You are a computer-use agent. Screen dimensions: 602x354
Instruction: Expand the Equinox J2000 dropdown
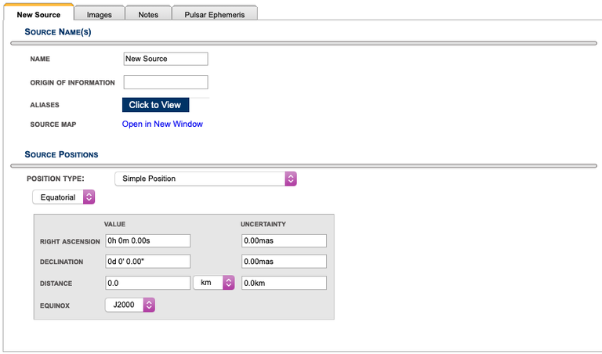coord(130,305)
